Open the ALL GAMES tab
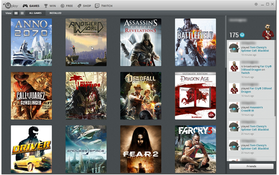Viewport: 279px width, 175px height. click(35, 13)
